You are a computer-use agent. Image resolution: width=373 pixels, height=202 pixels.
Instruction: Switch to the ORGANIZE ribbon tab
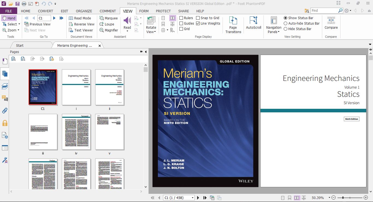coord(84,11)
